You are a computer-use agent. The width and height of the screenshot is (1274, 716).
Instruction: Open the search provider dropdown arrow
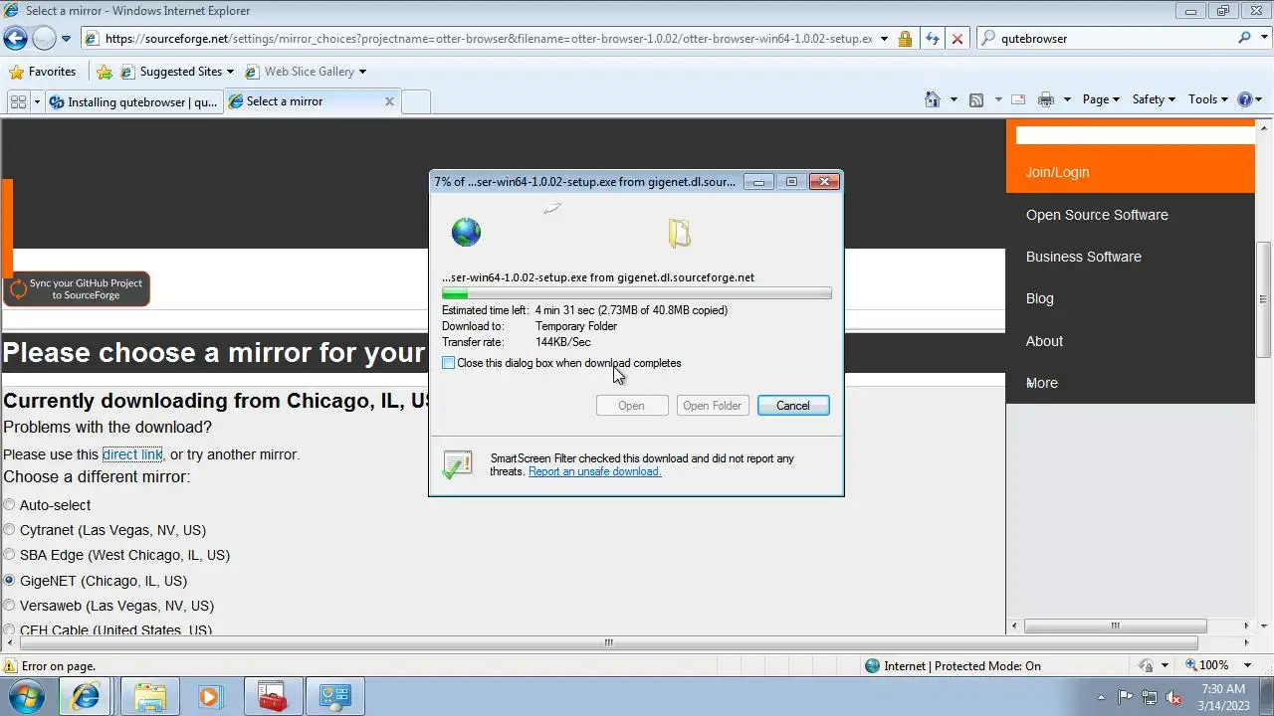pyautogui.click(x=1263, y=39)
